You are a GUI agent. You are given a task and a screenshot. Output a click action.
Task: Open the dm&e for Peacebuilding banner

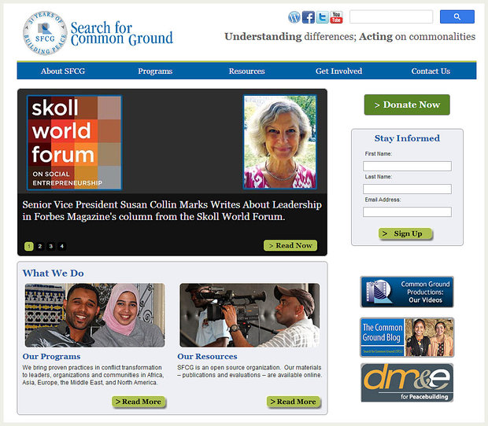pos(407,383)
